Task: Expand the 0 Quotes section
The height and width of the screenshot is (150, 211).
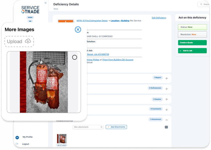Action: (166, 100)
